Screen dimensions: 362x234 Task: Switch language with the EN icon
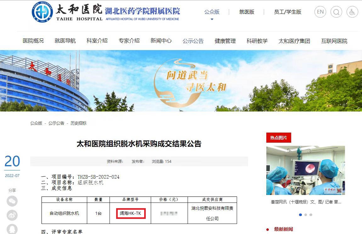pos(320,12)
